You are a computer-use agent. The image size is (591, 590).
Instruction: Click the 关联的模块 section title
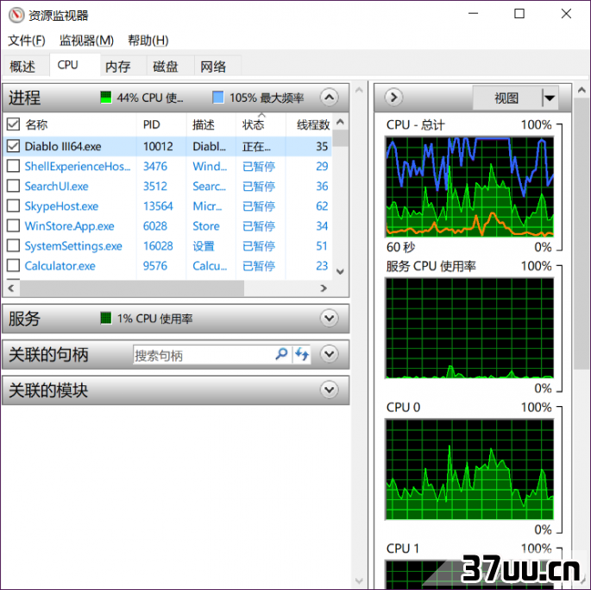[48, 390]
